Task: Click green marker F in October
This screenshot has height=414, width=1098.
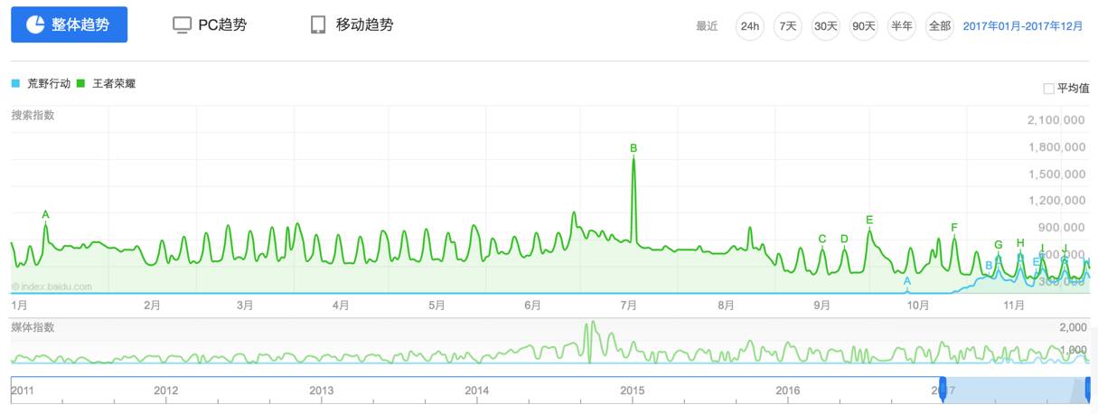Action: (954, 227)
